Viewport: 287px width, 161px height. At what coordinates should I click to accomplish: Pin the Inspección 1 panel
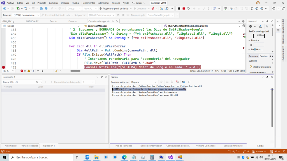click(x=102, y=77)
